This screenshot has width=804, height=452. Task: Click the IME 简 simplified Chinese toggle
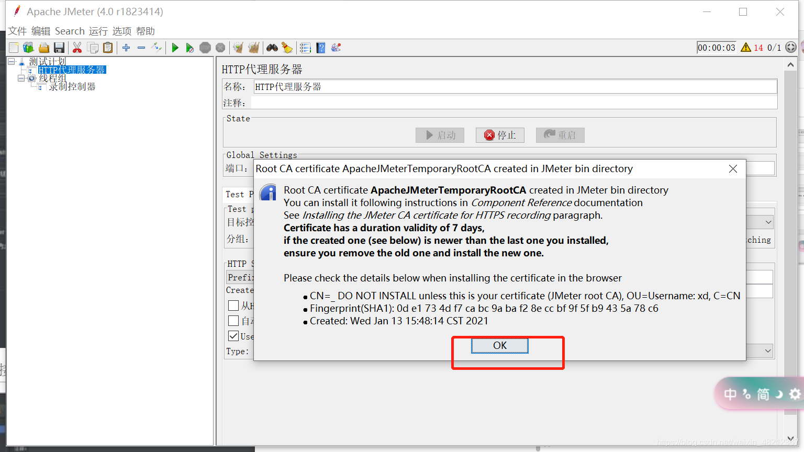click(x=763, y=394)
